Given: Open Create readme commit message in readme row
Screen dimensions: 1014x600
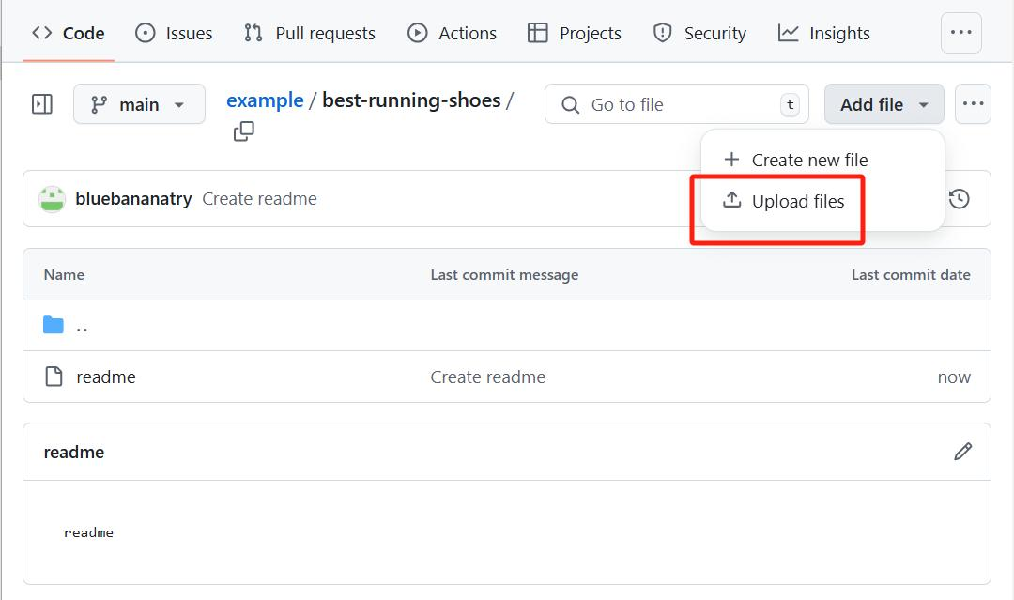Looking at the screenshot, I should click(487, 377).
